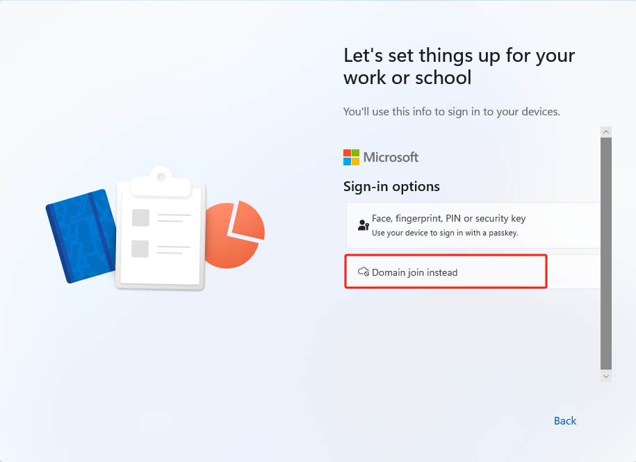Screen dimensions: 636x462
Task: Click the 'Let's set things up' title
Action: [459, 67]
